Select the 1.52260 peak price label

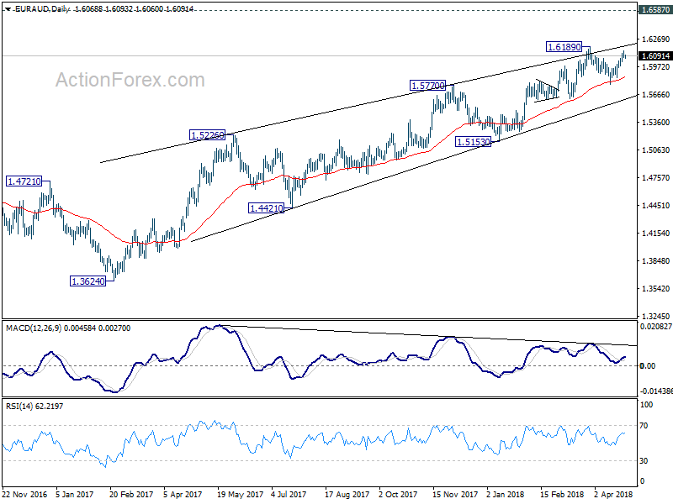point(207,135)
